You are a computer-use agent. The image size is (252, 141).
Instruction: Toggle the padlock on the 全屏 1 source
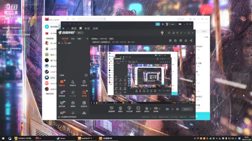coord(62,43)
